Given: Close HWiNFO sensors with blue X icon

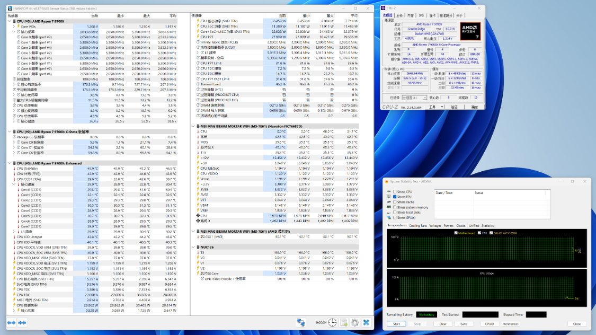Looking at the screenshot, I should pos(366,322).
